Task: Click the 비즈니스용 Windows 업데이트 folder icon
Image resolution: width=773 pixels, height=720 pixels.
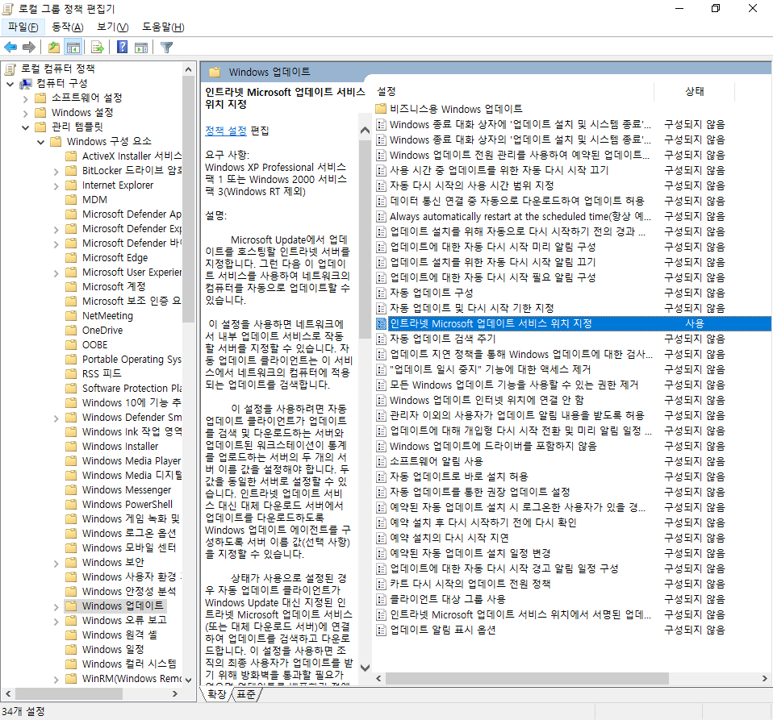Action: point(381,109)
